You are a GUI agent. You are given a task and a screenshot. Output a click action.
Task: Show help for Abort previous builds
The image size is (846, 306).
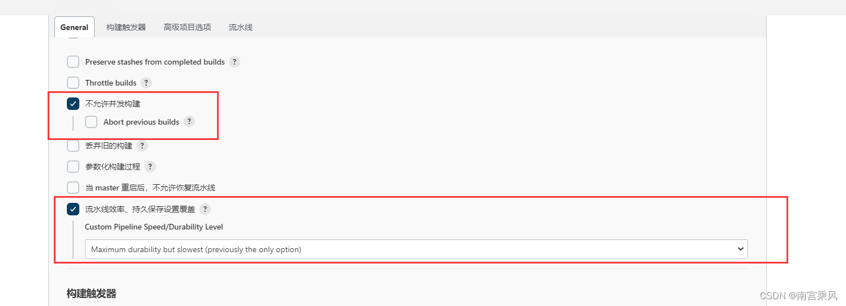tap(189, 122)
